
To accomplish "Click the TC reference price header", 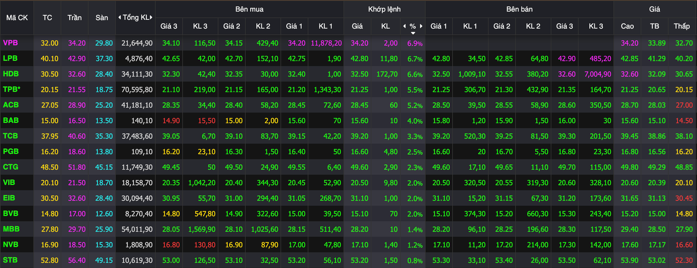I will tap(47, 18).
